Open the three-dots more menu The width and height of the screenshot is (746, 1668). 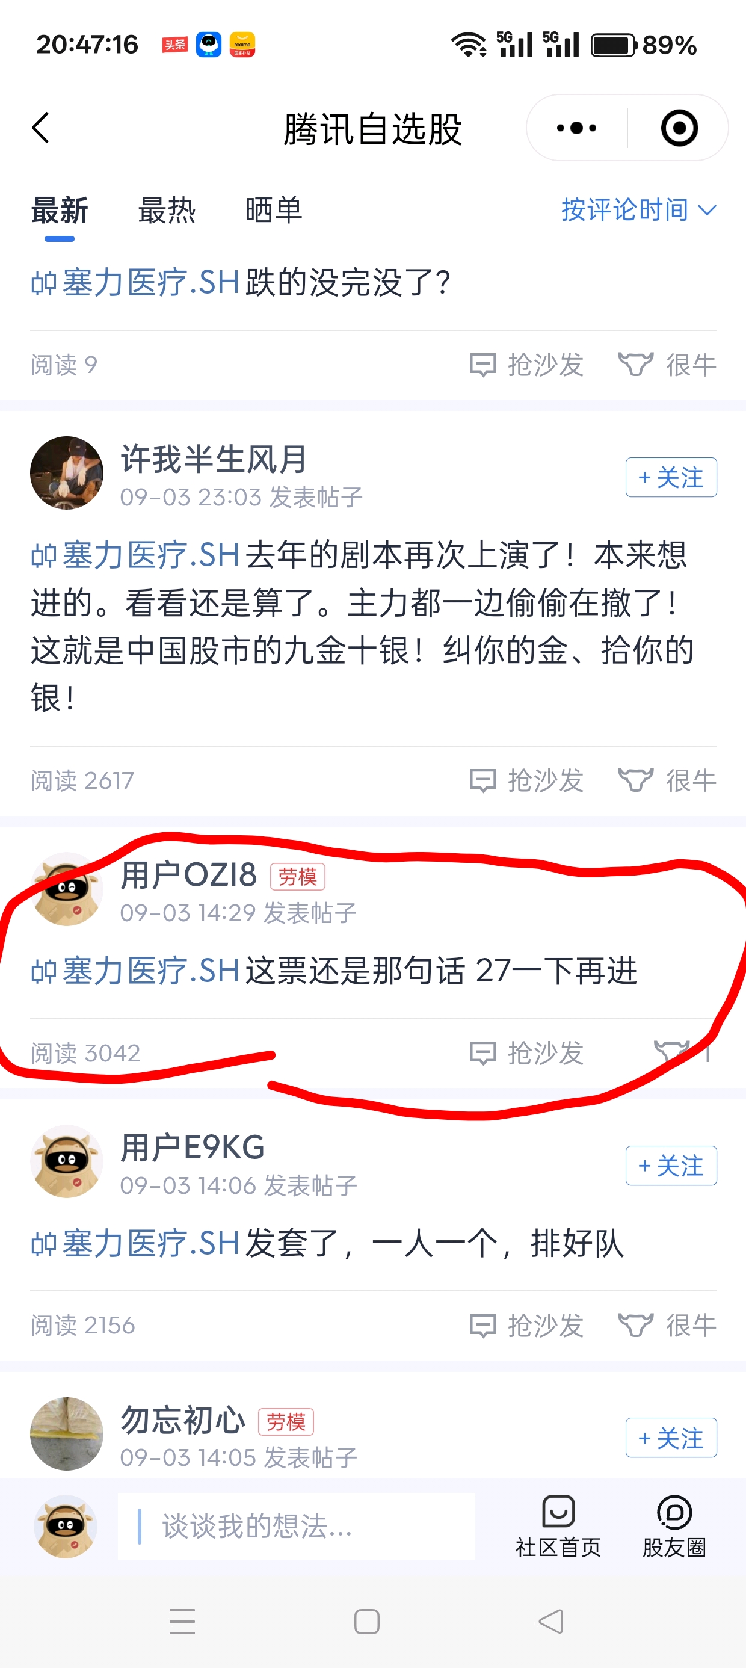(x=576, y=128)
